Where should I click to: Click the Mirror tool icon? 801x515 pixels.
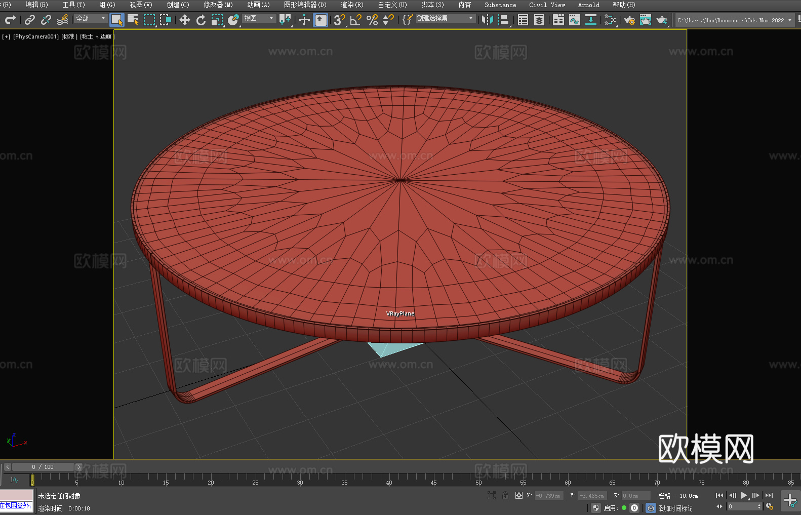[x=488, y=20]
